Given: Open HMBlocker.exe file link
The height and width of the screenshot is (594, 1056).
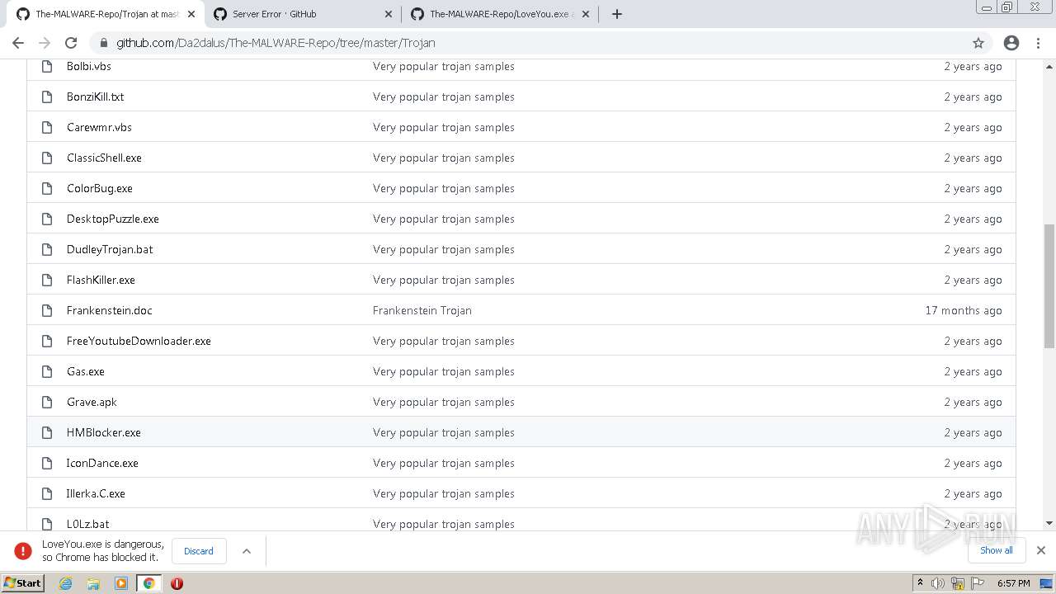Looking at the screenshot, I should pyautogui.click(x=104, y=432).
